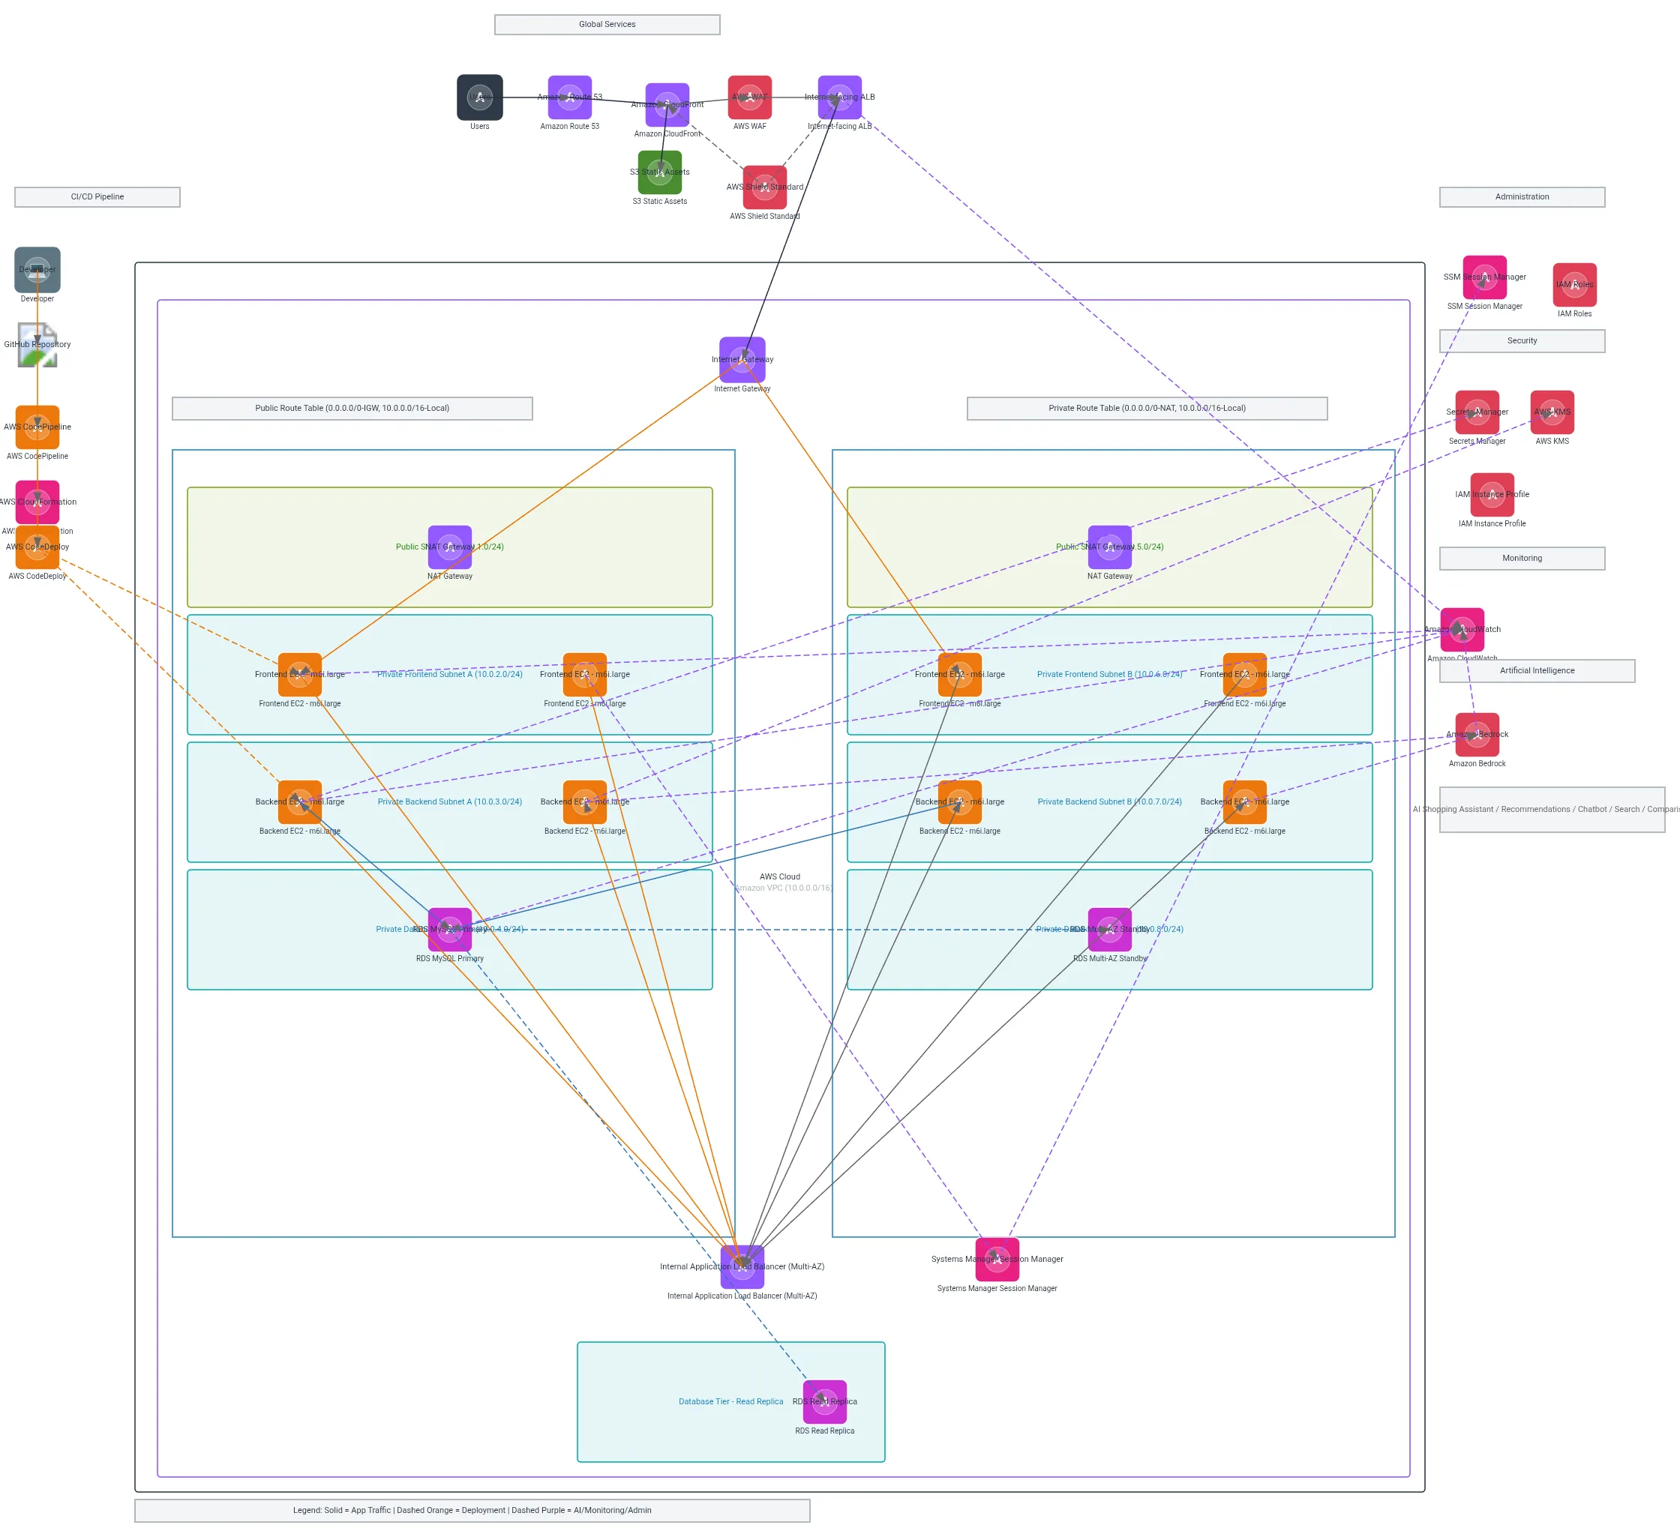Click the AWS CodeDeploy icon
Viewport: 1680px width, 1537px height.
(37, 547)
